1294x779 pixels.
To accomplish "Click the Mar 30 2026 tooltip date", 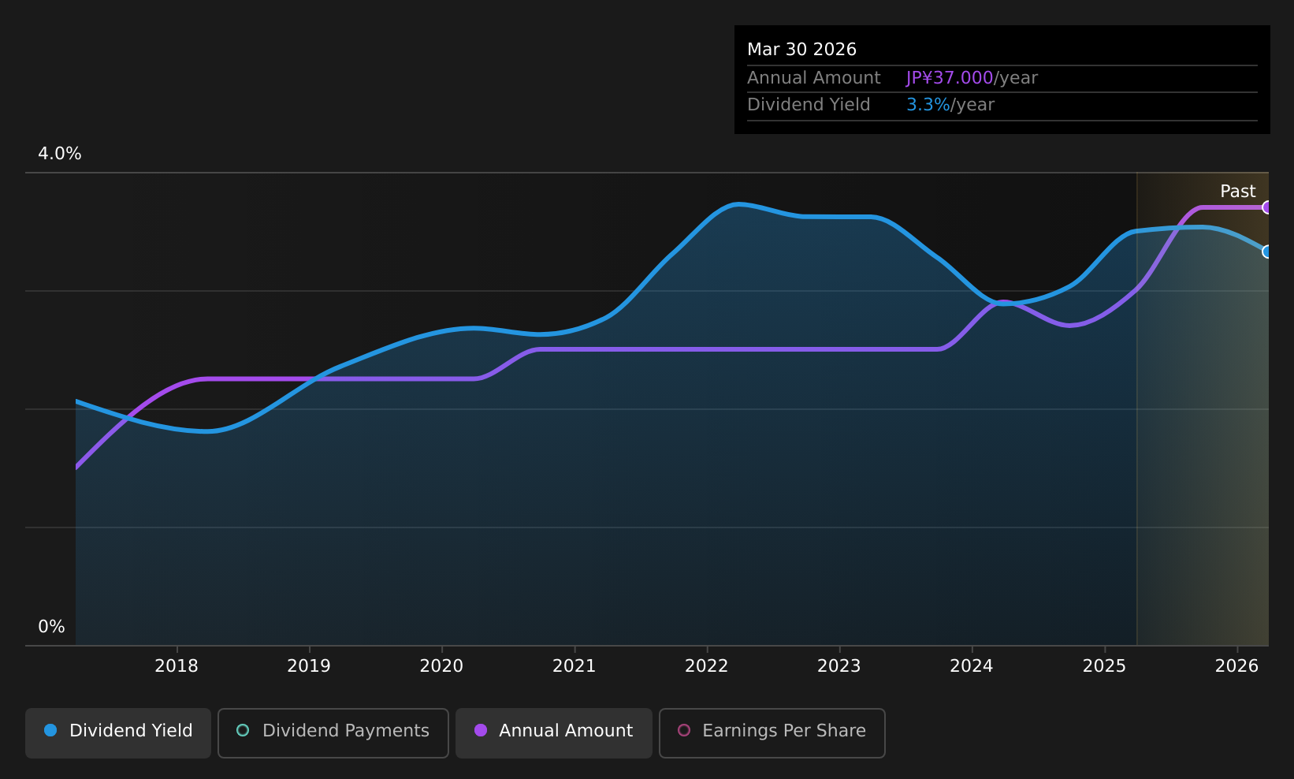I will 801,50.
